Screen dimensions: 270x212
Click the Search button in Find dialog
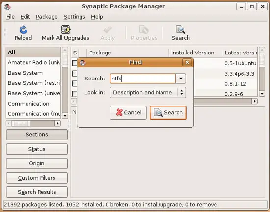pyautogui.click(x=168, y=113)
